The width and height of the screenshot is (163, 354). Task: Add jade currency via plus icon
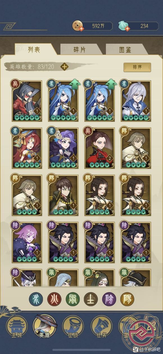[127, 29]
